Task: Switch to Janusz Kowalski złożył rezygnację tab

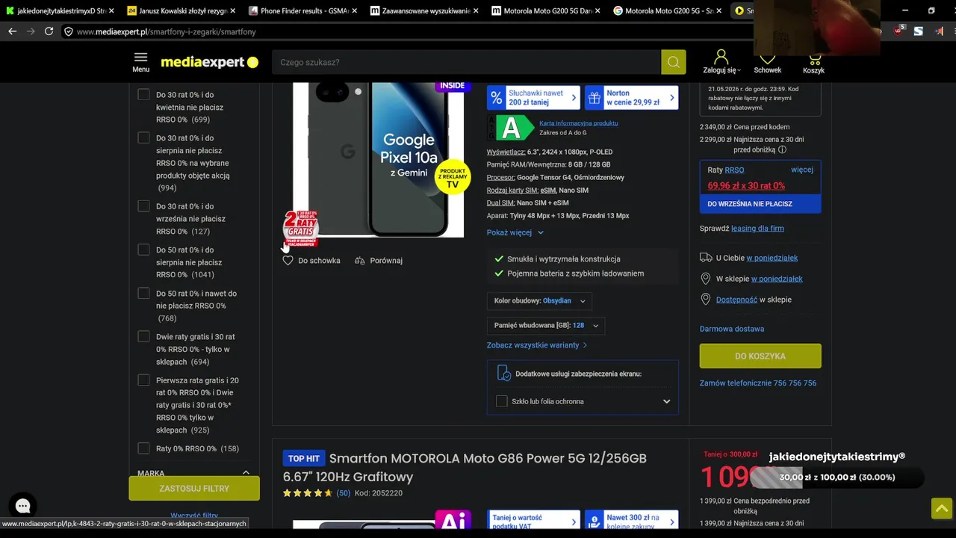Action: point(181,11)
